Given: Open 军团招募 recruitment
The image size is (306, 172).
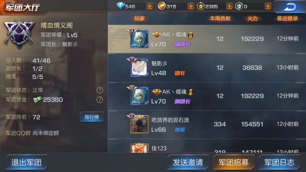Looking at the screenshot, I should tap(234, 162).
